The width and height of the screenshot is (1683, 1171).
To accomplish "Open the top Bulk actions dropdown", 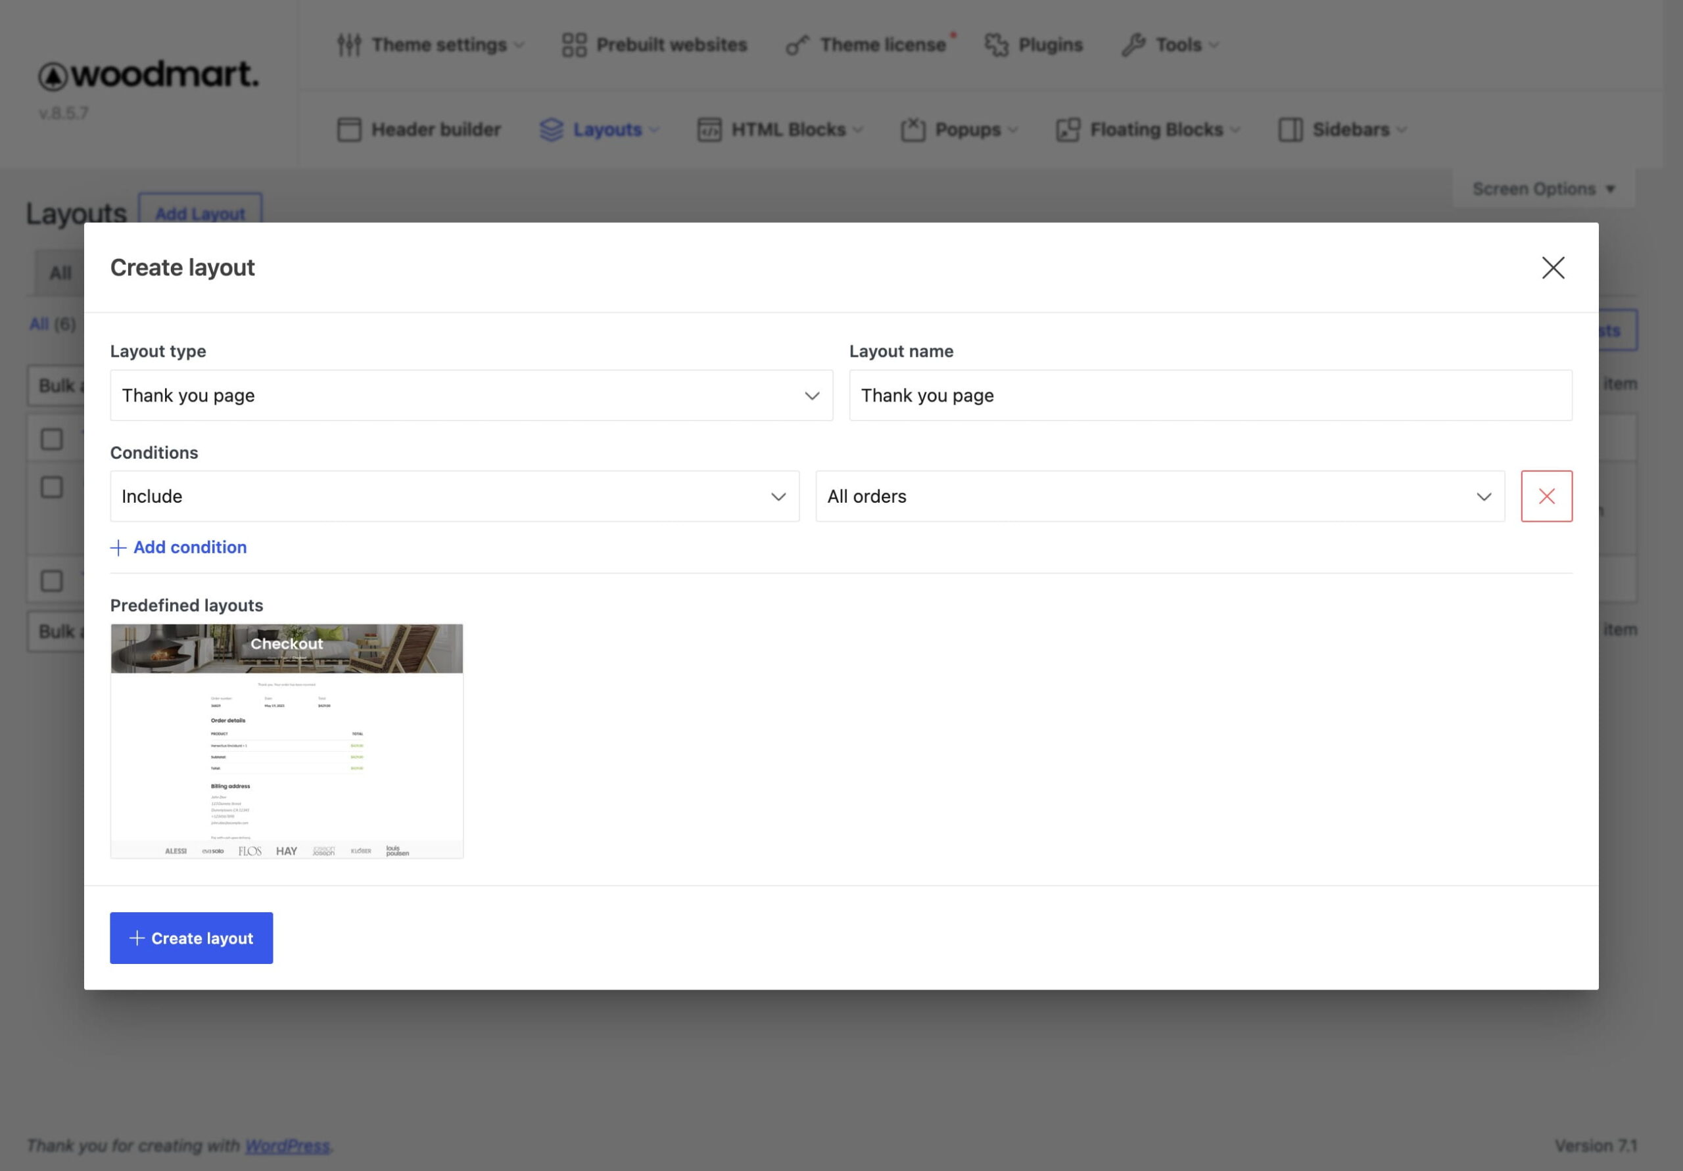I will click(x=57, y=386).
